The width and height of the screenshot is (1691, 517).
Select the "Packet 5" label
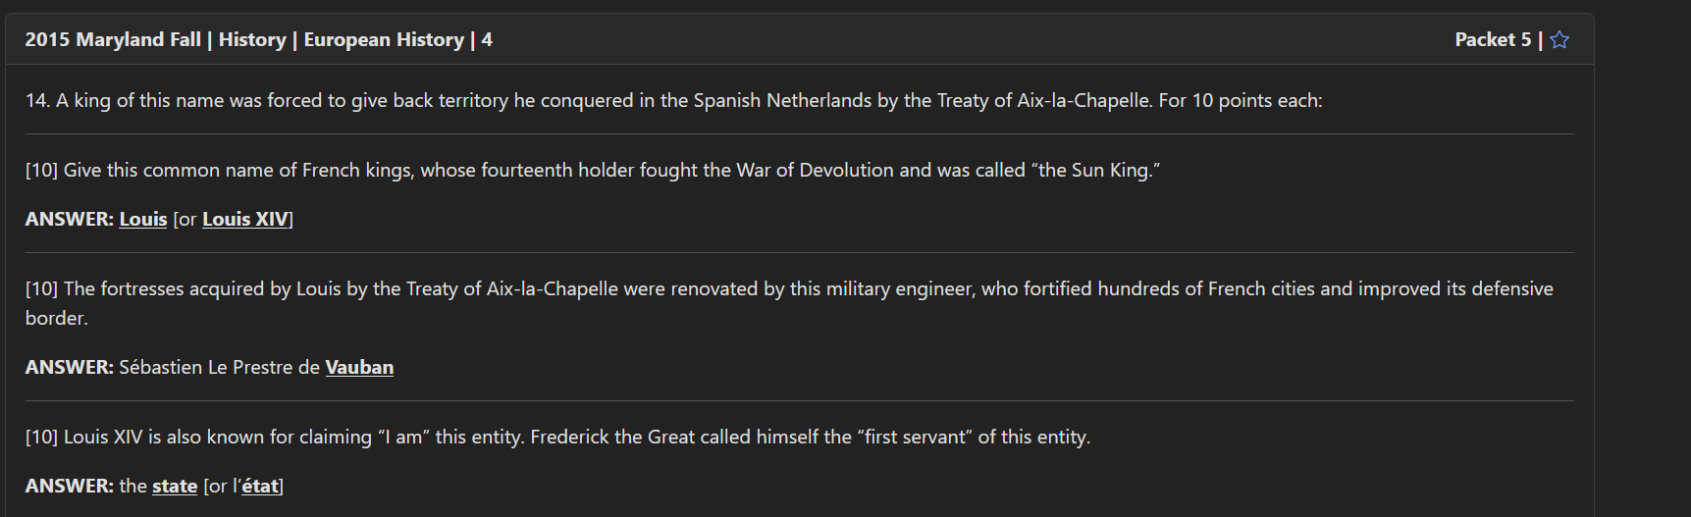(x=1492, y=40)
